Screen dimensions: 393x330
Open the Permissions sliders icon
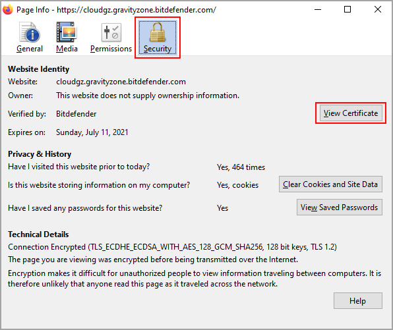tap(111, 32)
